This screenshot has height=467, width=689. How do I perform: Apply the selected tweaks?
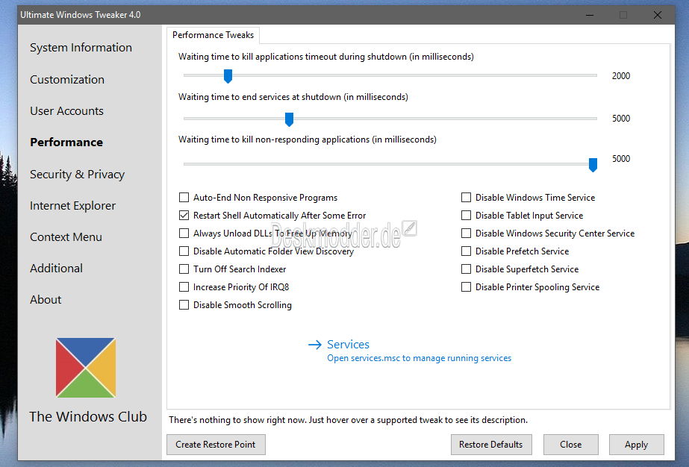[x=636, y=445]
